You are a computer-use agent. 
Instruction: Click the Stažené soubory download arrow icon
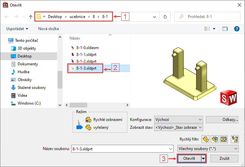coord(13,87)
